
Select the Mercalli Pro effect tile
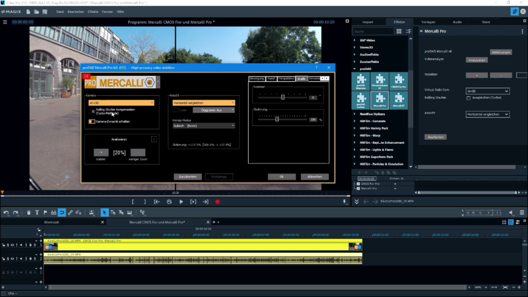click(x=380, y=100)
